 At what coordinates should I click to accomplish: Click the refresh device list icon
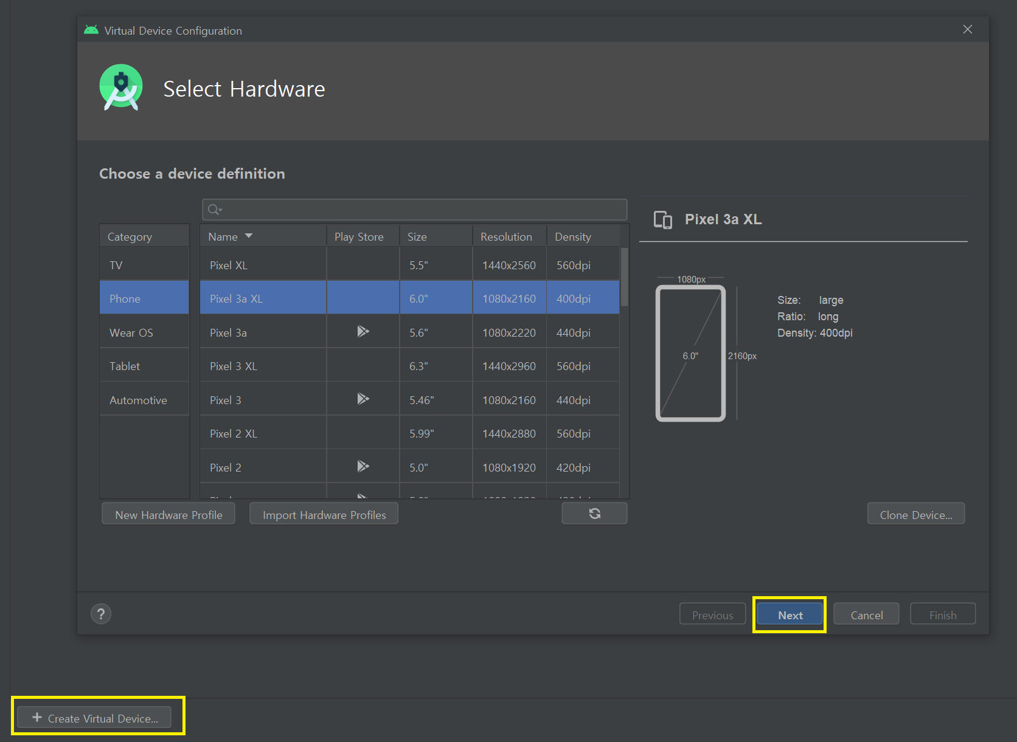click(x=594, y=514)
